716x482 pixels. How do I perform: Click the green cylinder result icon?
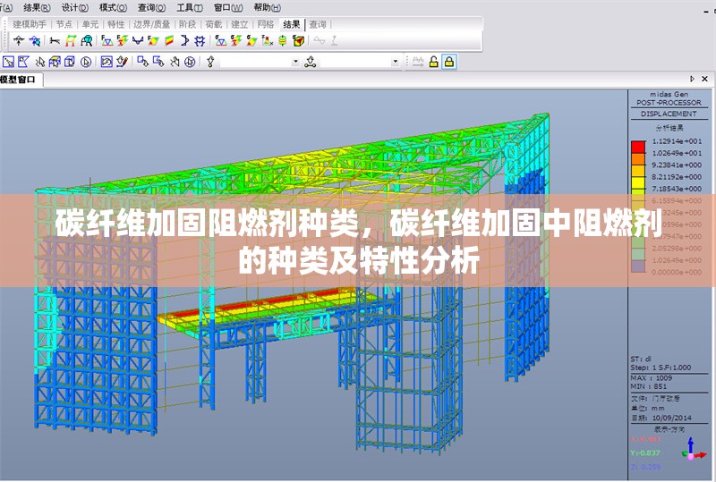(283, 41)
